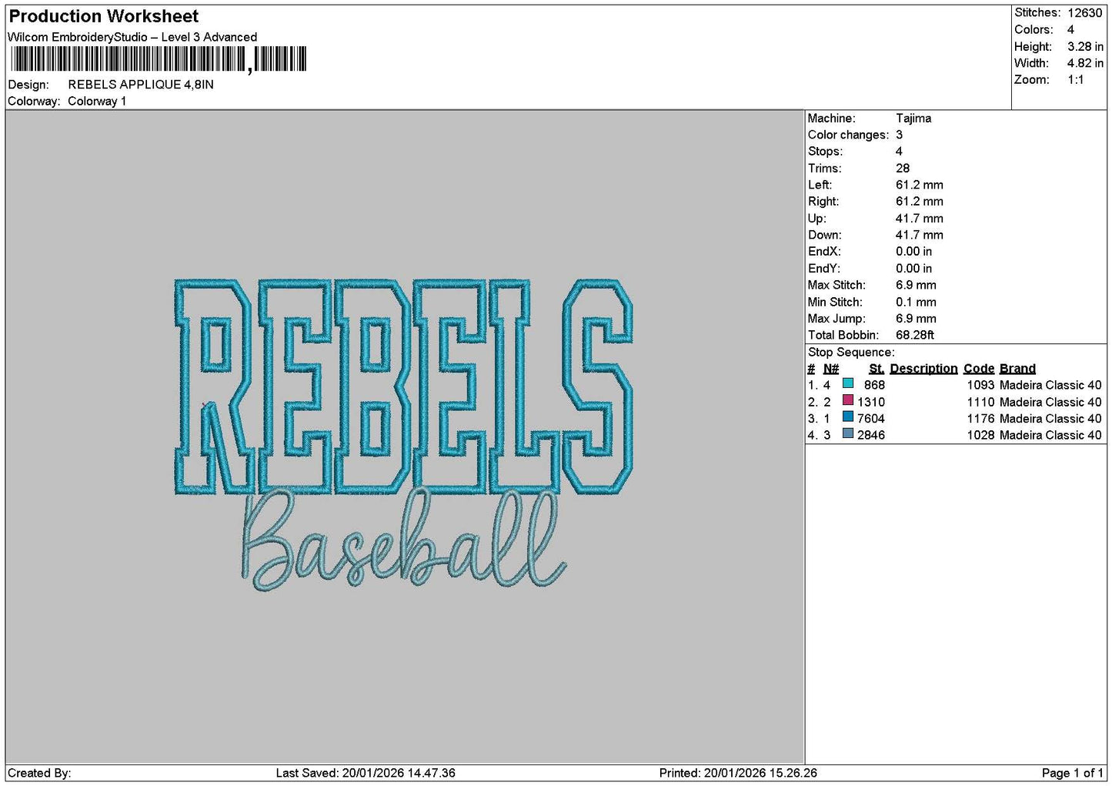
Task: Click the 'Brand' column header
Action: point(1017,369)
